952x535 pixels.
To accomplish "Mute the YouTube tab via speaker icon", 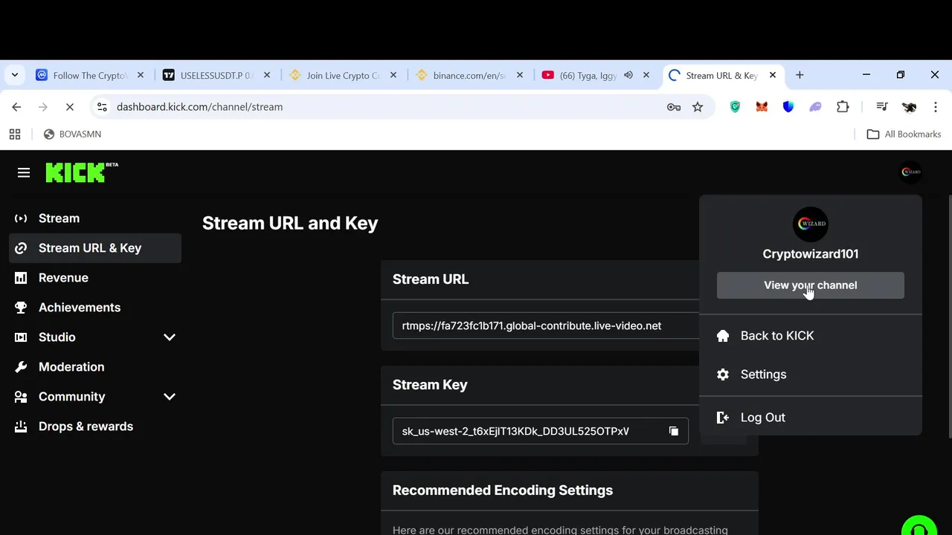I will tap(628, 75).
